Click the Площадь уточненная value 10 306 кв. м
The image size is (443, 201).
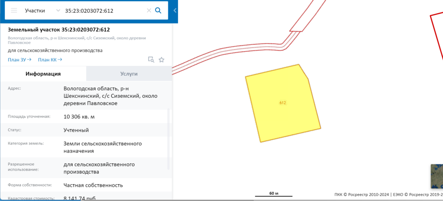79,117
